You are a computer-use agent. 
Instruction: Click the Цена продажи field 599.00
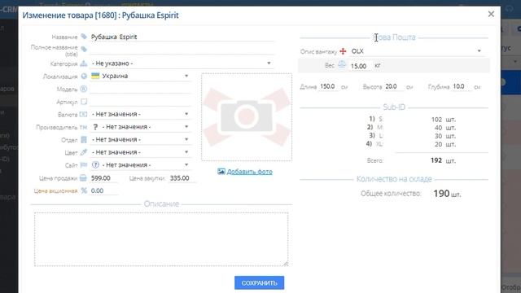(103, 178)
